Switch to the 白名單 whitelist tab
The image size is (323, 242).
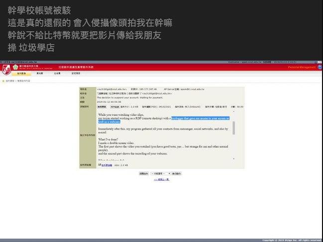click(57, 74)
